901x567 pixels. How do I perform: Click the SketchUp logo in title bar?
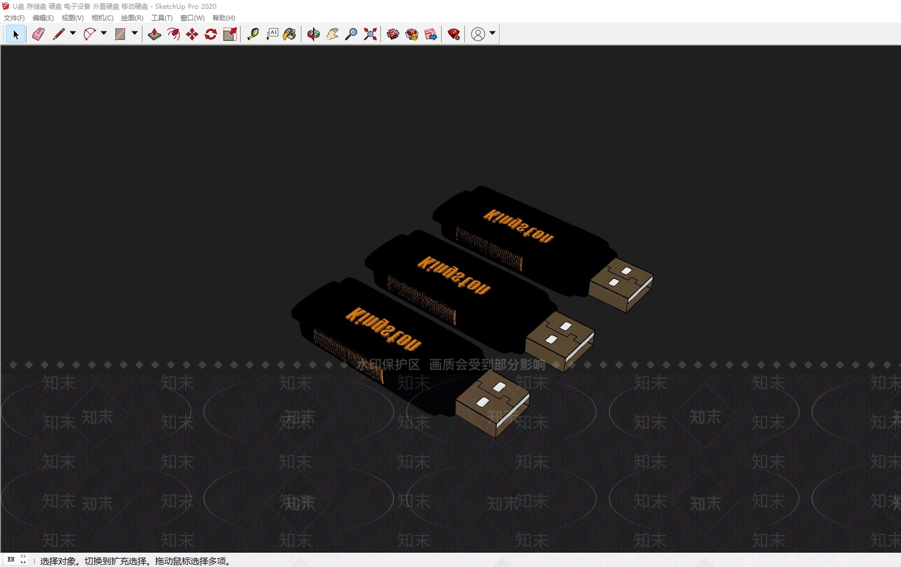[6, 6]
